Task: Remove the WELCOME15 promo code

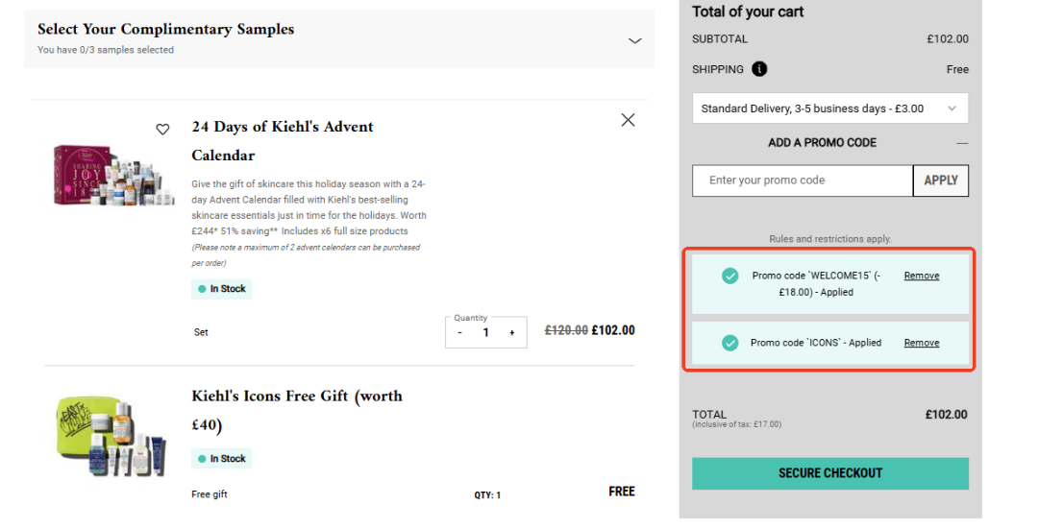Action: (x=921, y=276)
